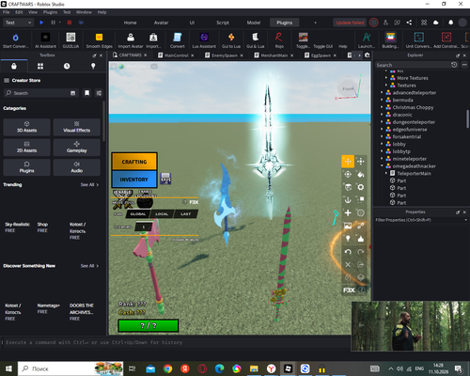Open the Plugins menu

[x=50, y=12]
